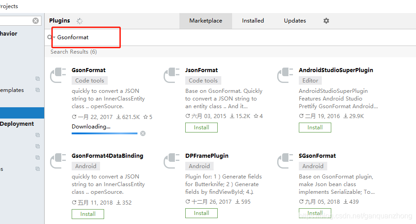416x224 pixels.
Task: Click the Search Results (6) label
Action: (x=74, y=52)
